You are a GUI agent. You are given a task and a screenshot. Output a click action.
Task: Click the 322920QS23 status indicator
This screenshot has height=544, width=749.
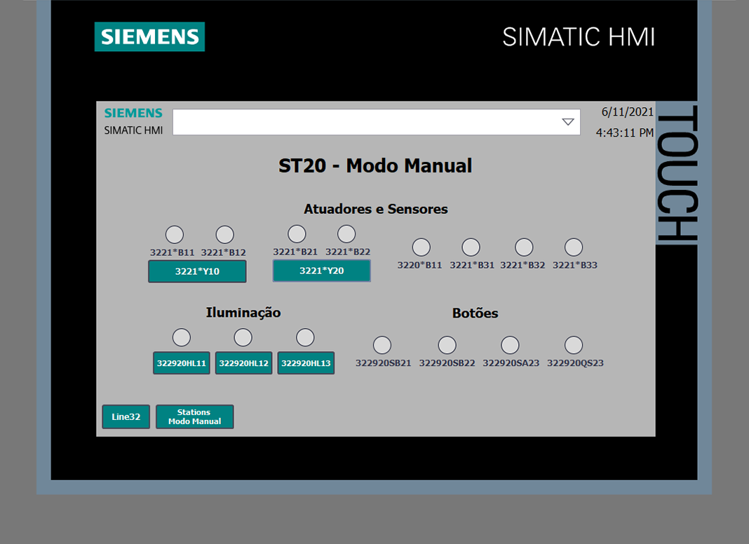point(574,345)
